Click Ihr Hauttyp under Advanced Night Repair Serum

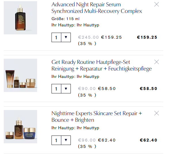coord(75,25)
